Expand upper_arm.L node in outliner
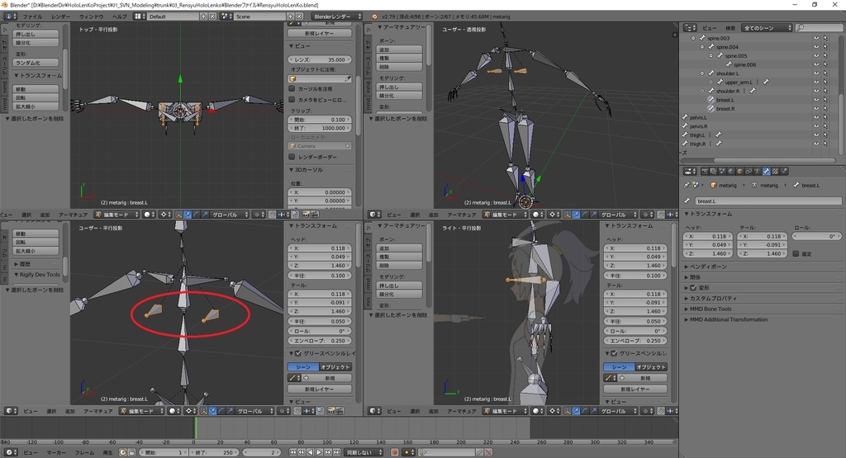The height and width of the screenshot is (458, 846). pos(711,82)
